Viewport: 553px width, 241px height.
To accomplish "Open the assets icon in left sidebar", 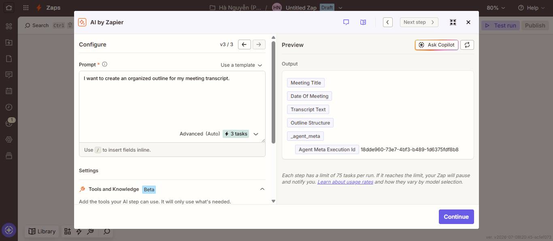I will pyautogui.click(x=9, y=26).
